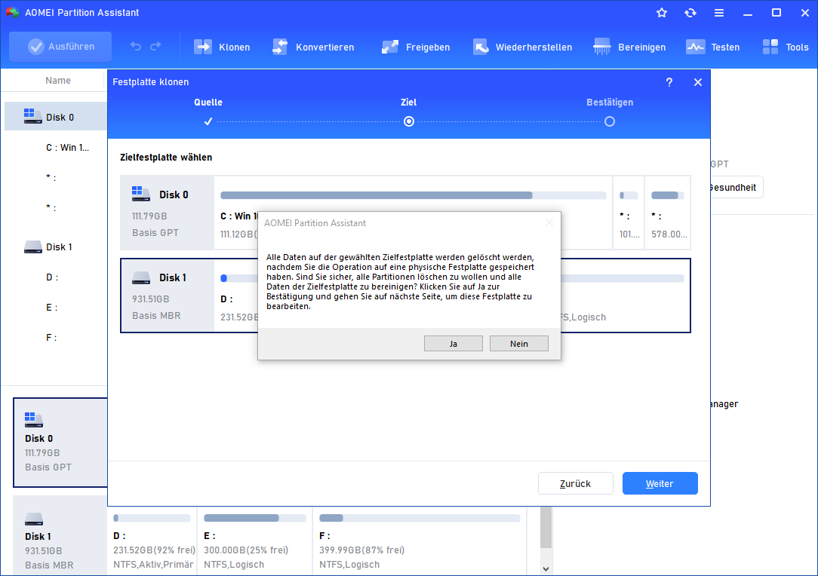The image size is (818, 576).
Task: Go back with the Zurück button
Action: tap(576, 483)
